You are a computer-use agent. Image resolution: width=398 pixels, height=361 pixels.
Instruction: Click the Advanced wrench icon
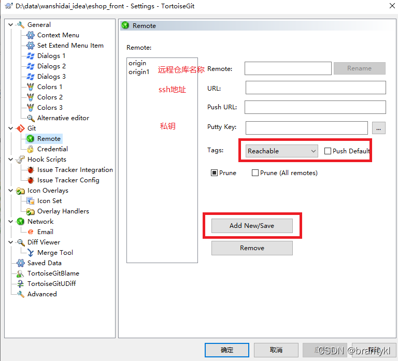21,294
